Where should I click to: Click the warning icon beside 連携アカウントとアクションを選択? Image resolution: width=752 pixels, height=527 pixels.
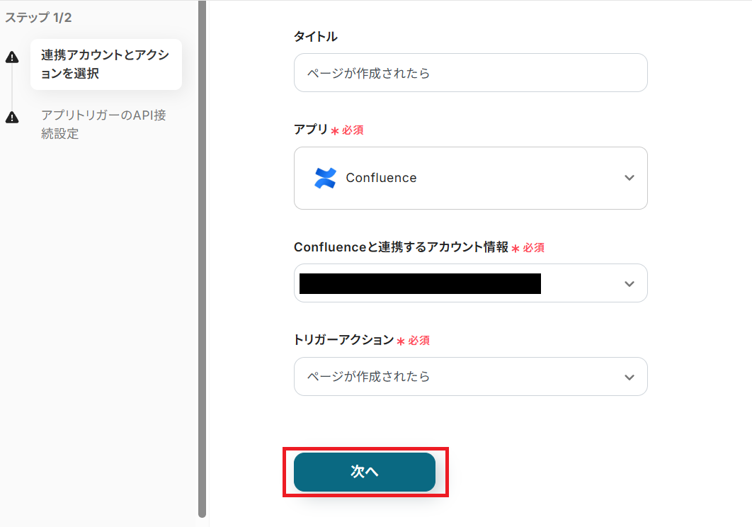tap(12, 57)
